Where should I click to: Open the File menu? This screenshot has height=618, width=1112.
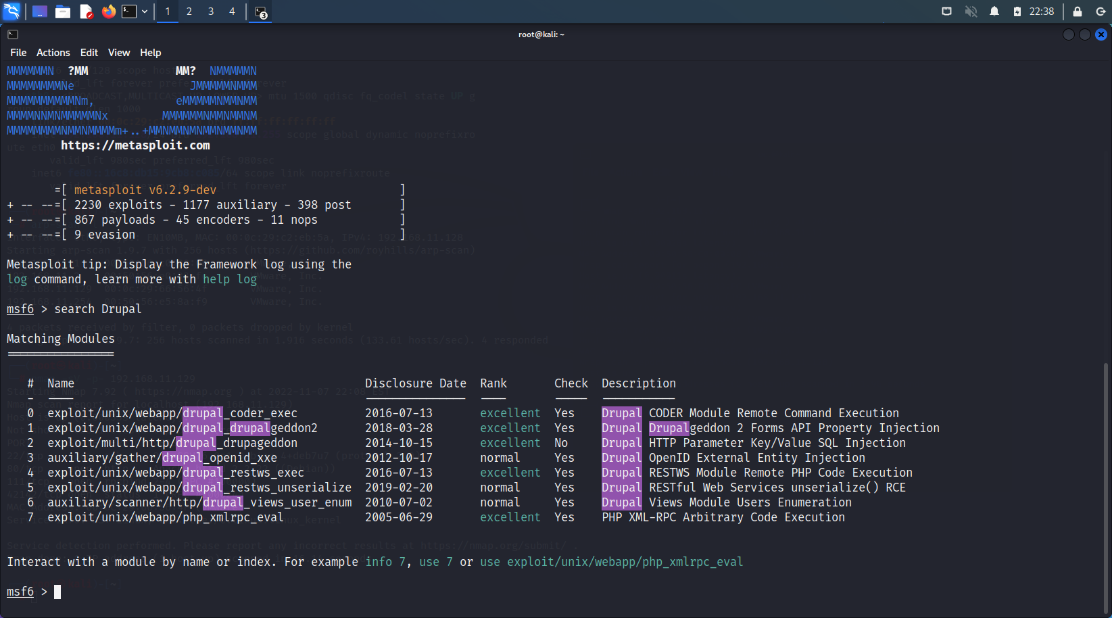pos(18,53)
